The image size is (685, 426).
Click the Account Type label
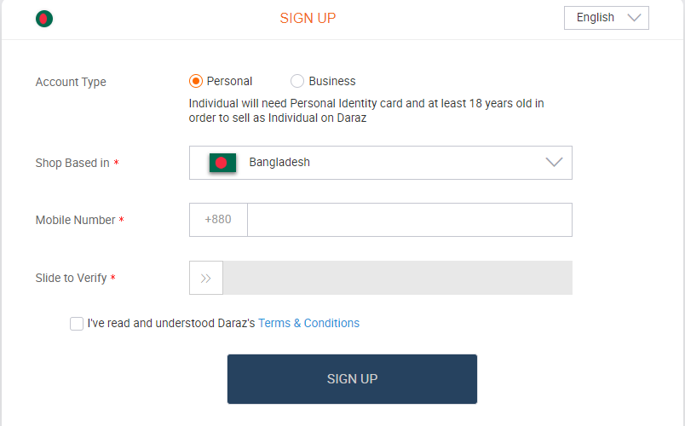pyautogui.click(x=71, y=83)
